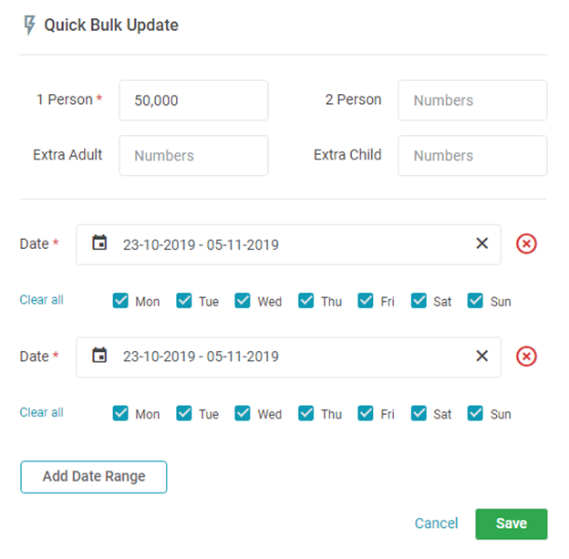Click Clear all for first date range
Viewport: 569px width, 559px height.
pyautogui.click(x=42, y=300)
